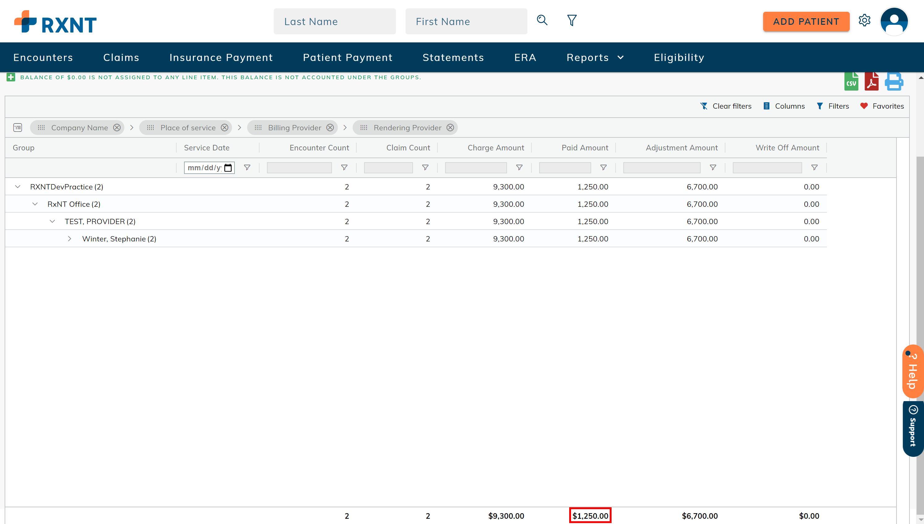Open the settings gear icon
The height and width of the screenshot is (524, 924).
coord(864,20)
